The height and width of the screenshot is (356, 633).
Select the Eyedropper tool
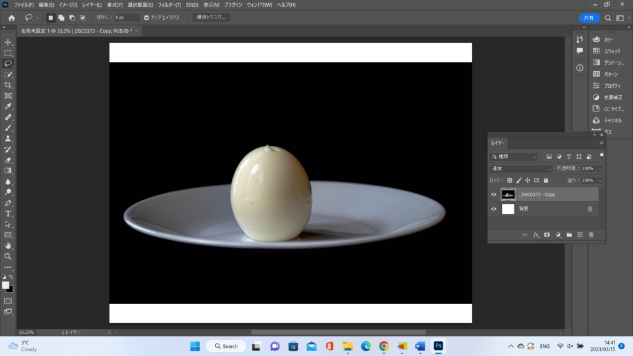(x=8, y=106)
